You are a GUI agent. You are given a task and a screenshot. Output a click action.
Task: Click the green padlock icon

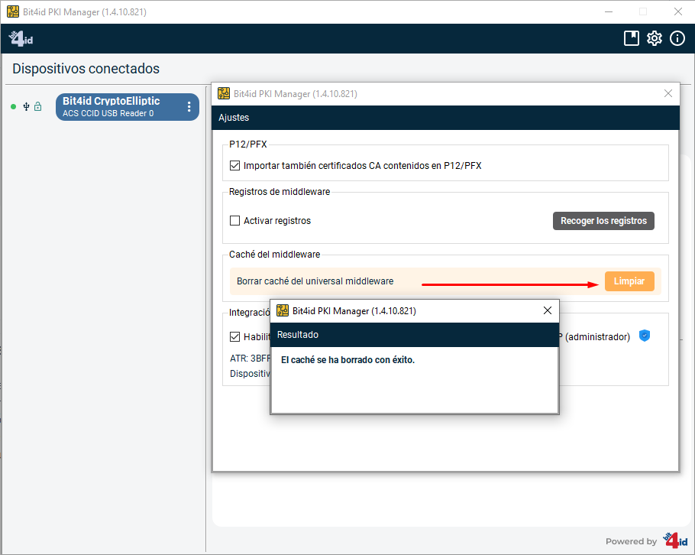coord(37,106)
